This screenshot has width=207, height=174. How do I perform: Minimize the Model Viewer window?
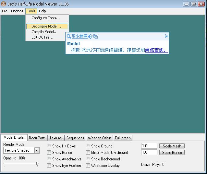tap(187, 4)
